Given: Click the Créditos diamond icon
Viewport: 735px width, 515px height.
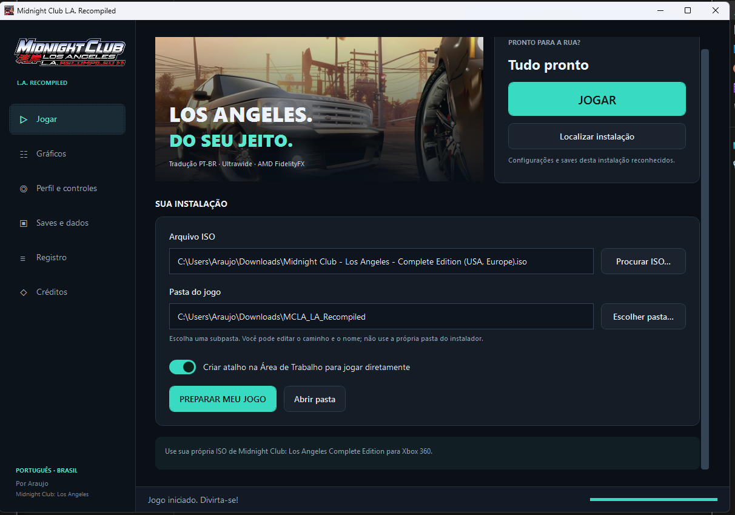Looking at the screenshot, I should tap(24, 292).
